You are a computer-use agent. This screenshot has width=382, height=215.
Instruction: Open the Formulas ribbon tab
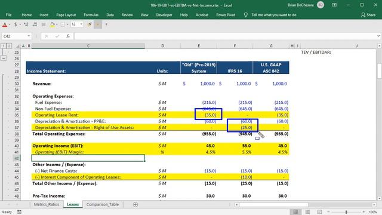point(91,15)
